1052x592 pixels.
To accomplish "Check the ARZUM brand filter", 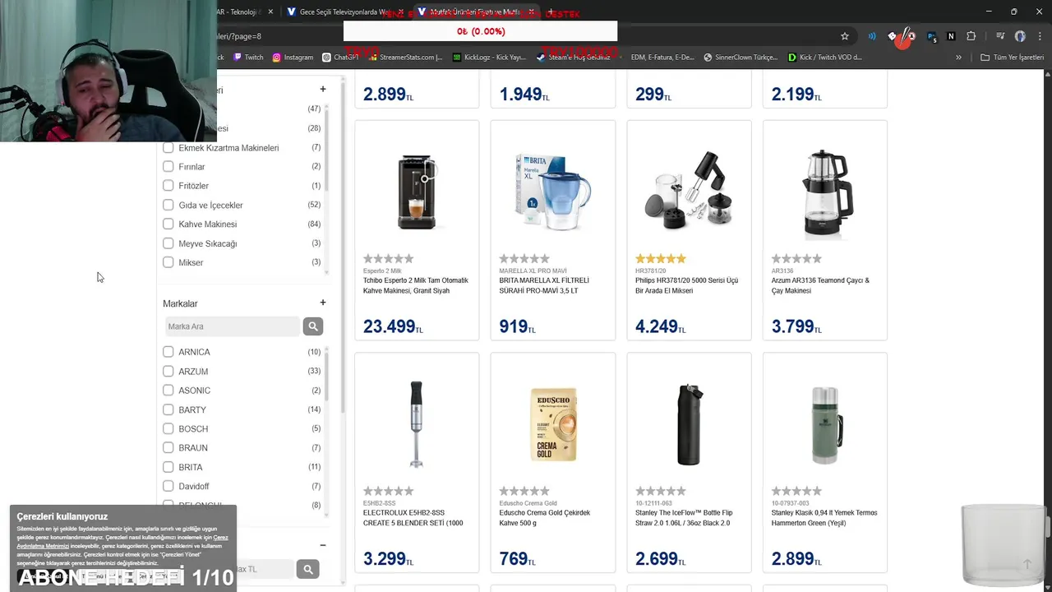I will tap(168, 372).
